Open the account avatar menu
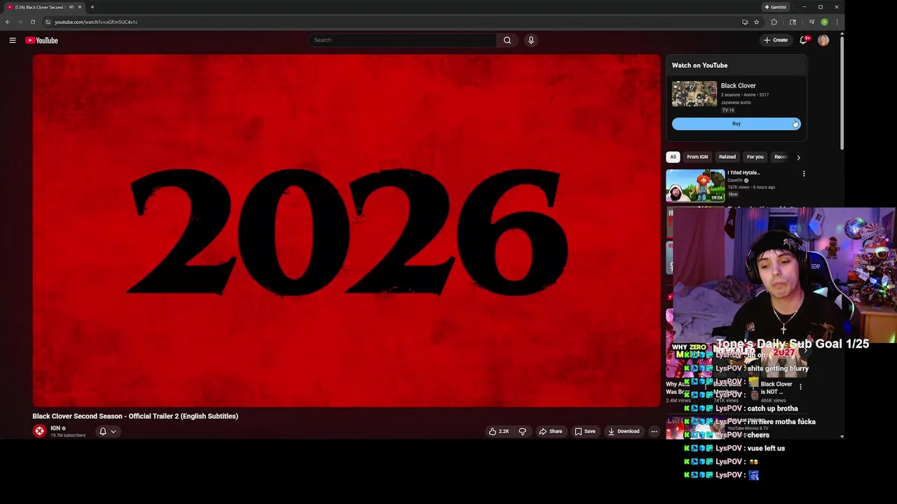Viewport: 897px width, 504px height. (823, 40)
